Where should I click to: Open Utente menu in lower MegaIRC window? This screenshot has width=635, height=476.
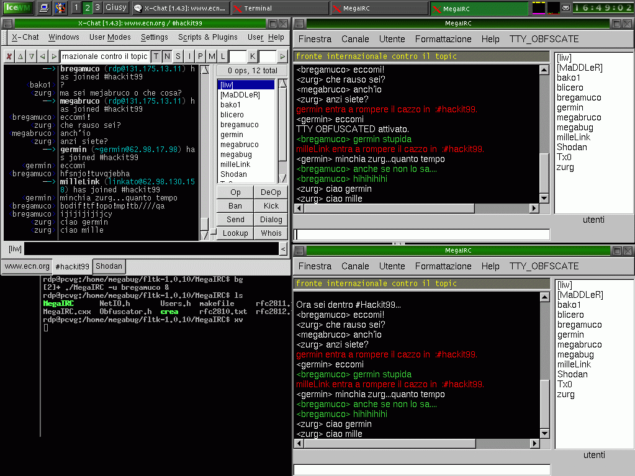click(392, 266)
